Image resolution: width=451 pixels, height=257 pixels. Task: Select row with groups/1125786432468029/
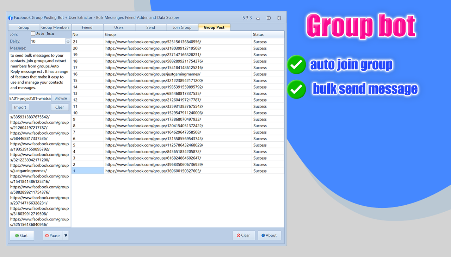[x=178, y=145]
